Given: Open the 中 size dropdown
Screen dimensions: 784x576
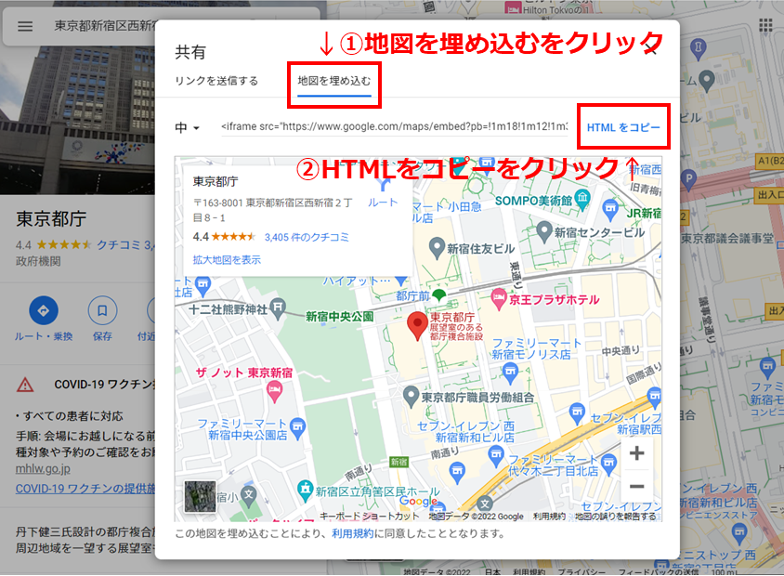Looking at the screenshot, I should click(189, 127).
